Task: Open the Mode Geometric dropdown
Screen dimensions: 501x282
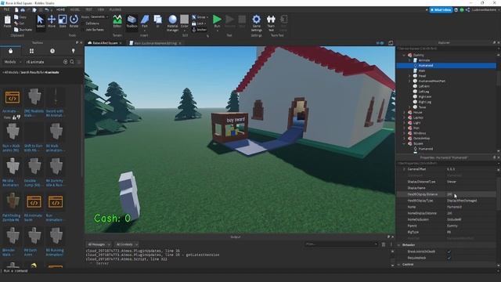Action: (99, 17)
